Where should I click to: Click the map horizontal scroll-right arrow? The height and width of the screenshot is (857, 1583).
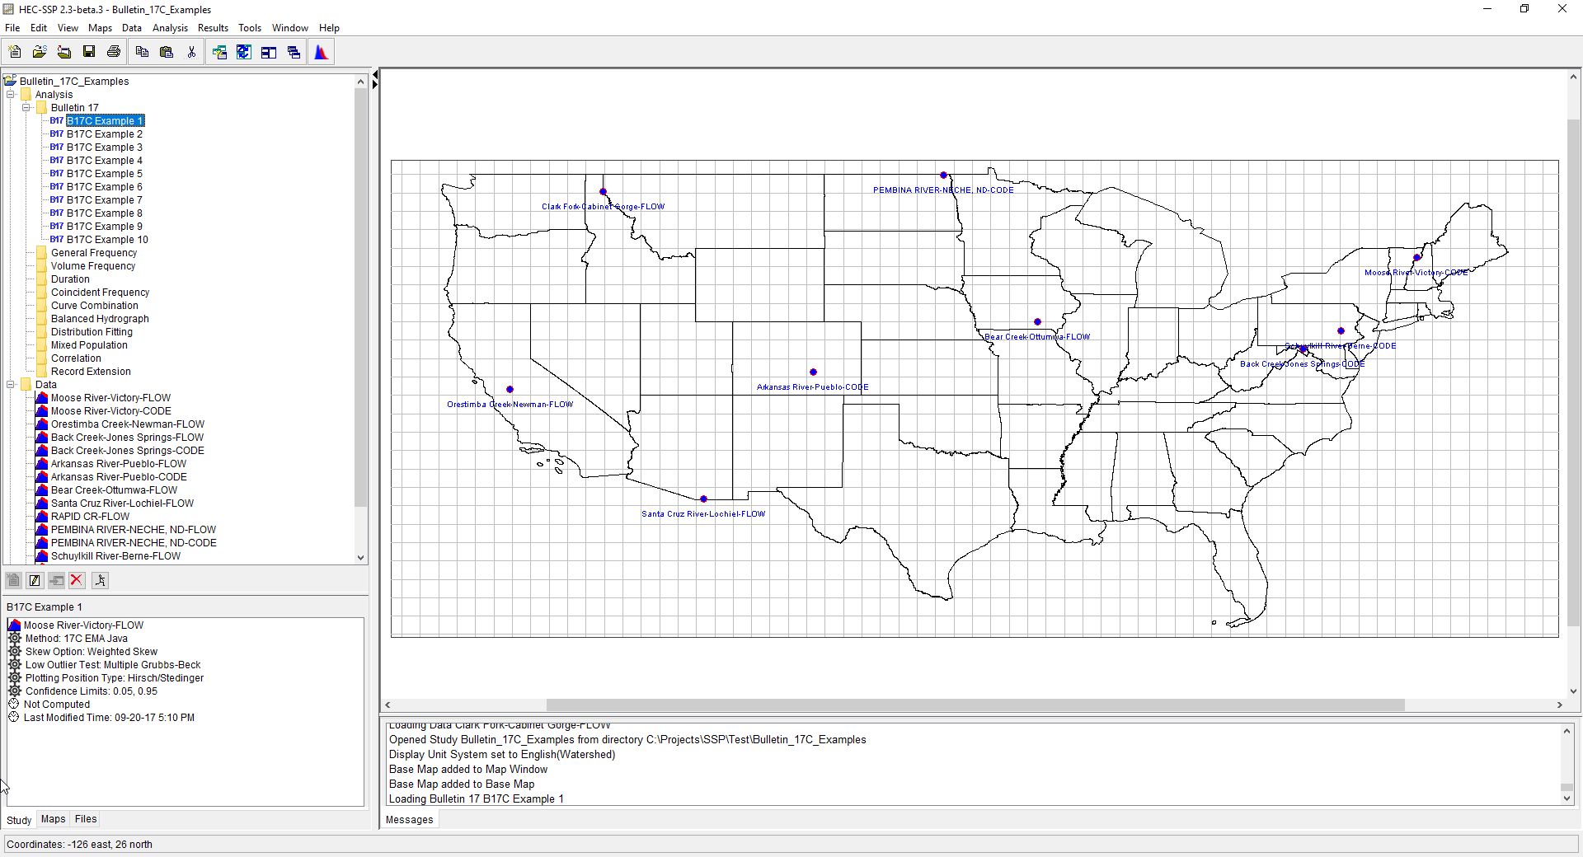tap(1559, 705)
